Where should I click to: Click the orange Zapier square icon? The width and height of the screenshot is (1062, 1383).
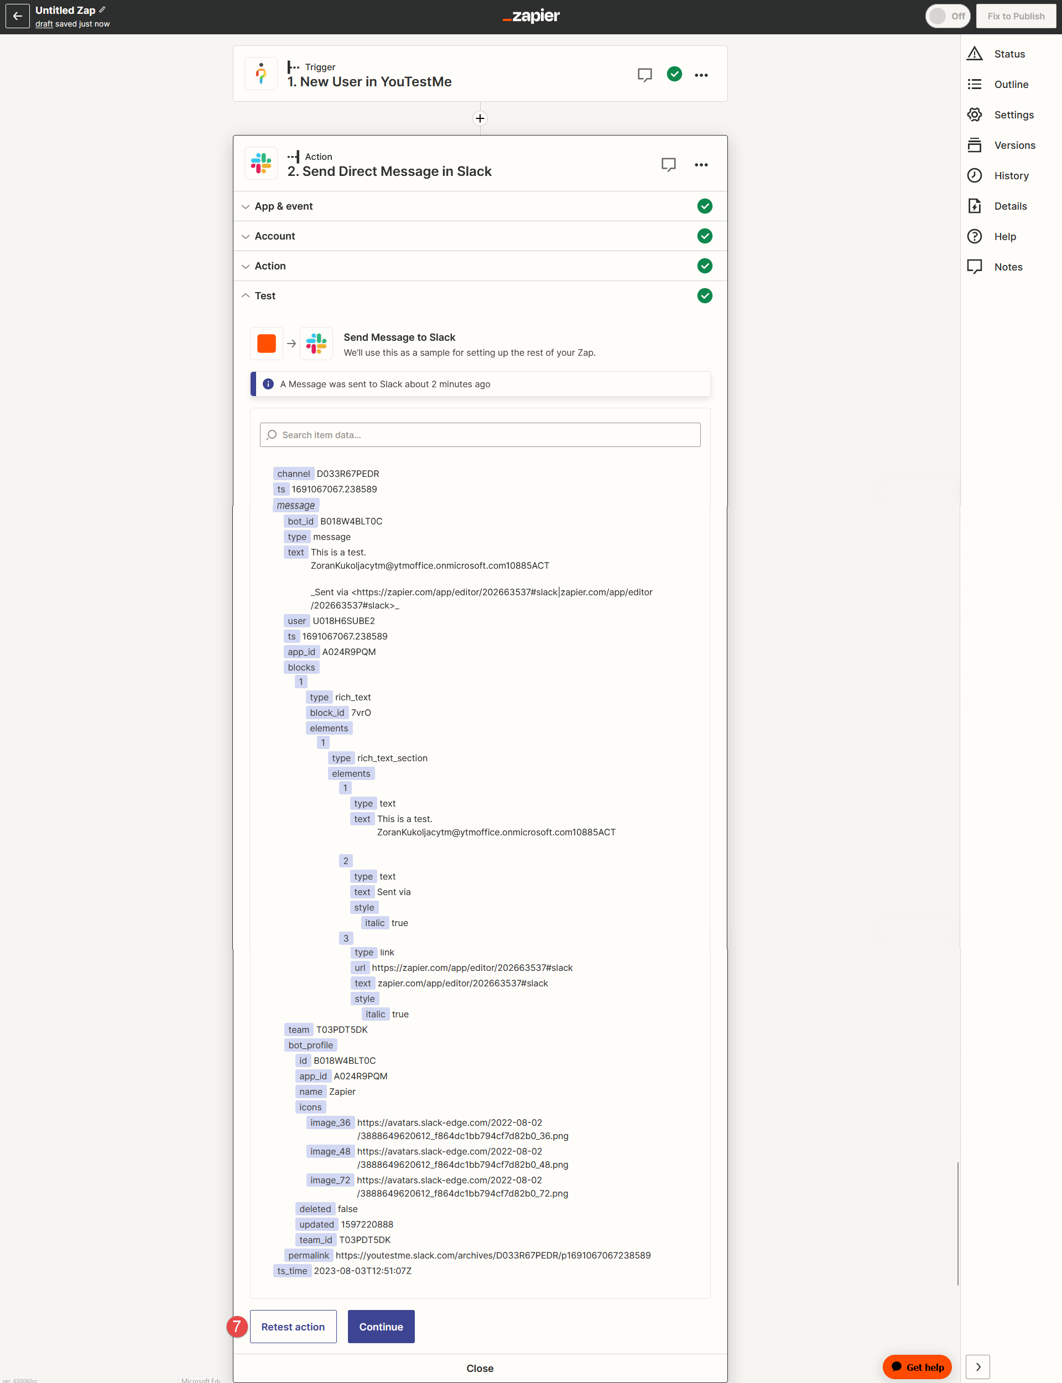pos(266,343)
